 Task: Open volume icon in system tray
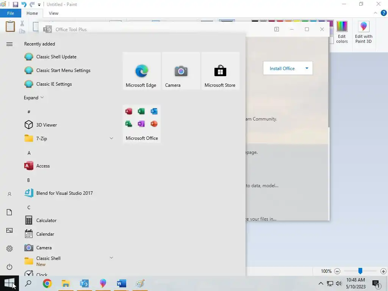339,283
